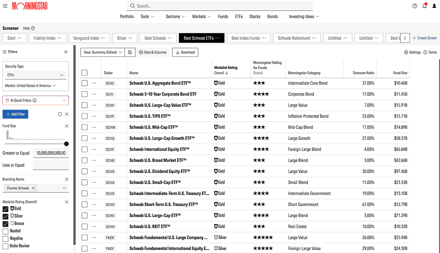Uncheck Gold medalist rating
The image size is (440, 253).
(x=5, y=209)
